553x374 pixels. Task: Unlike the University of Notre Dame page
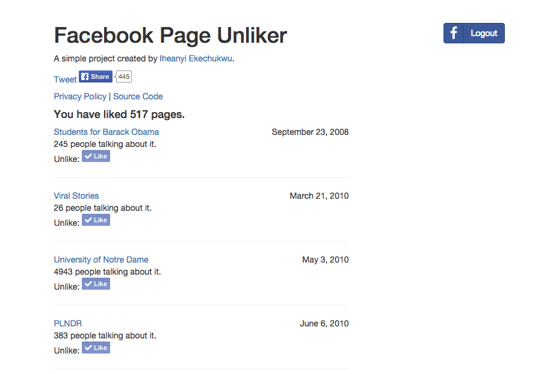(x=96, y=284)
